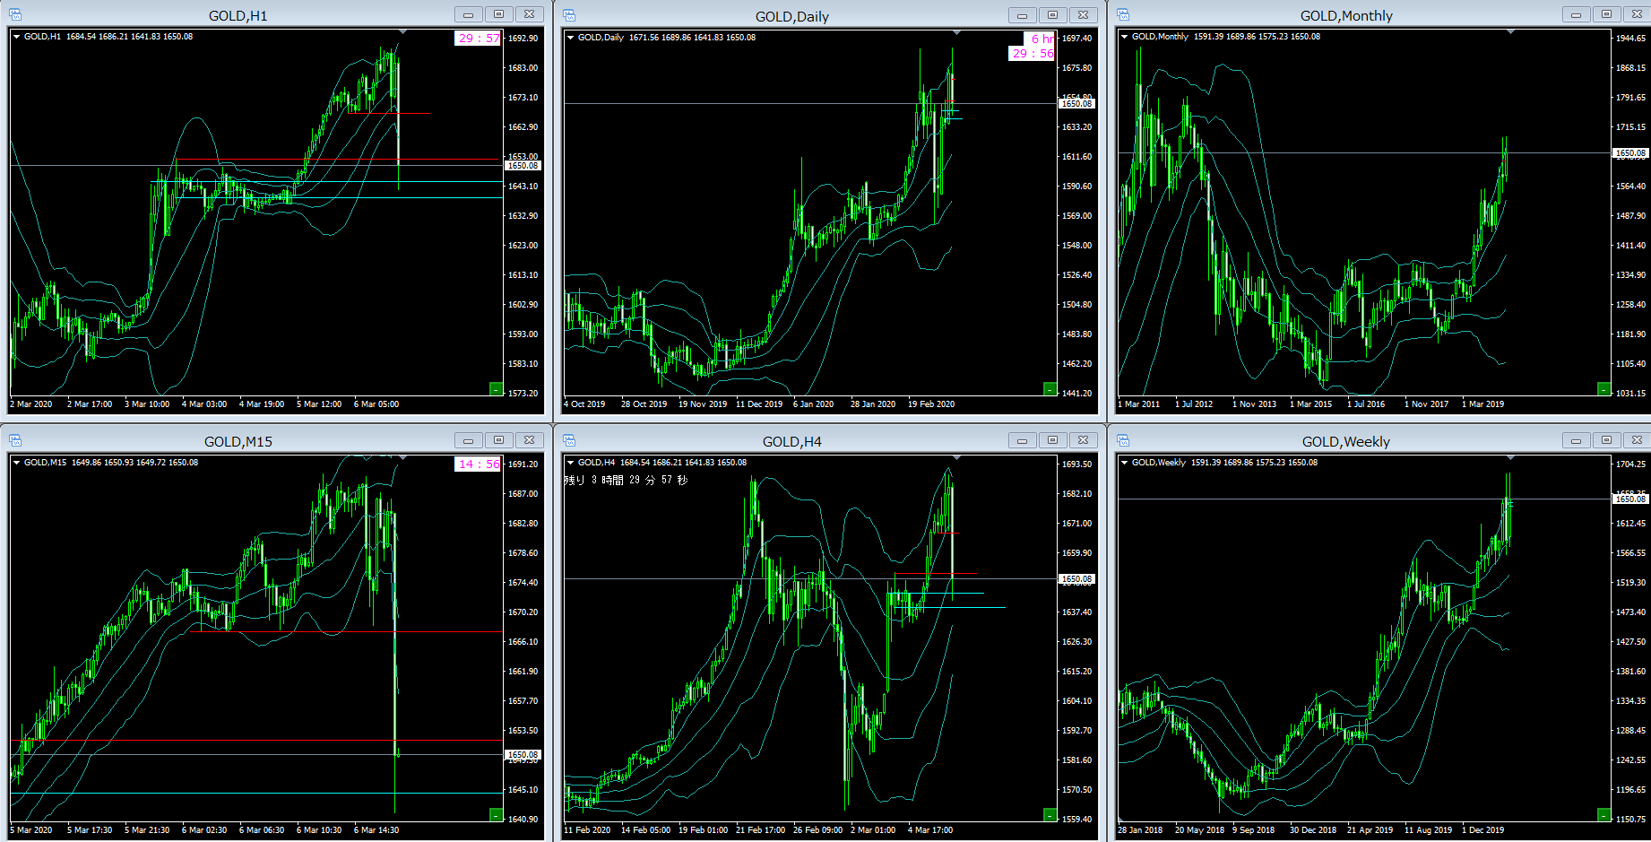Toggle green collapse square in GOLD,M15 chart
This screenshot has height=842, width=1651.
click(x=496, y=814)
